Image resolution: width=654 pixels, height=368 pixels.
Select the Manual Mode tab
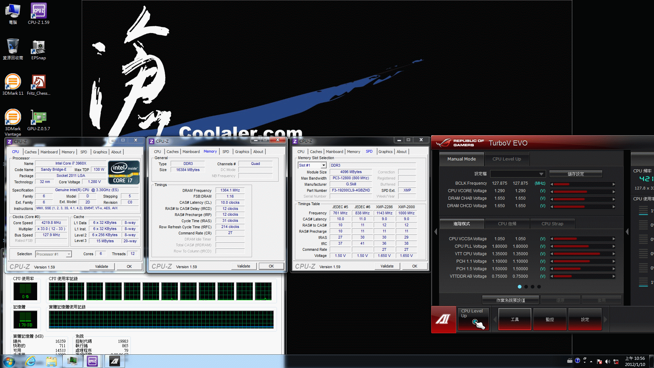[x=462, y=159]
